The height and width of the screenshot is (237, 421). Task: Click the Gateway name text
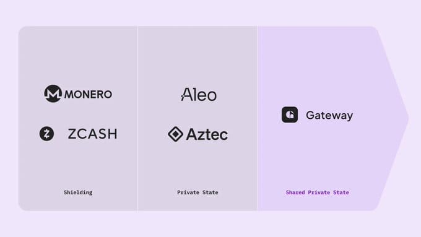tap(329, 116)
